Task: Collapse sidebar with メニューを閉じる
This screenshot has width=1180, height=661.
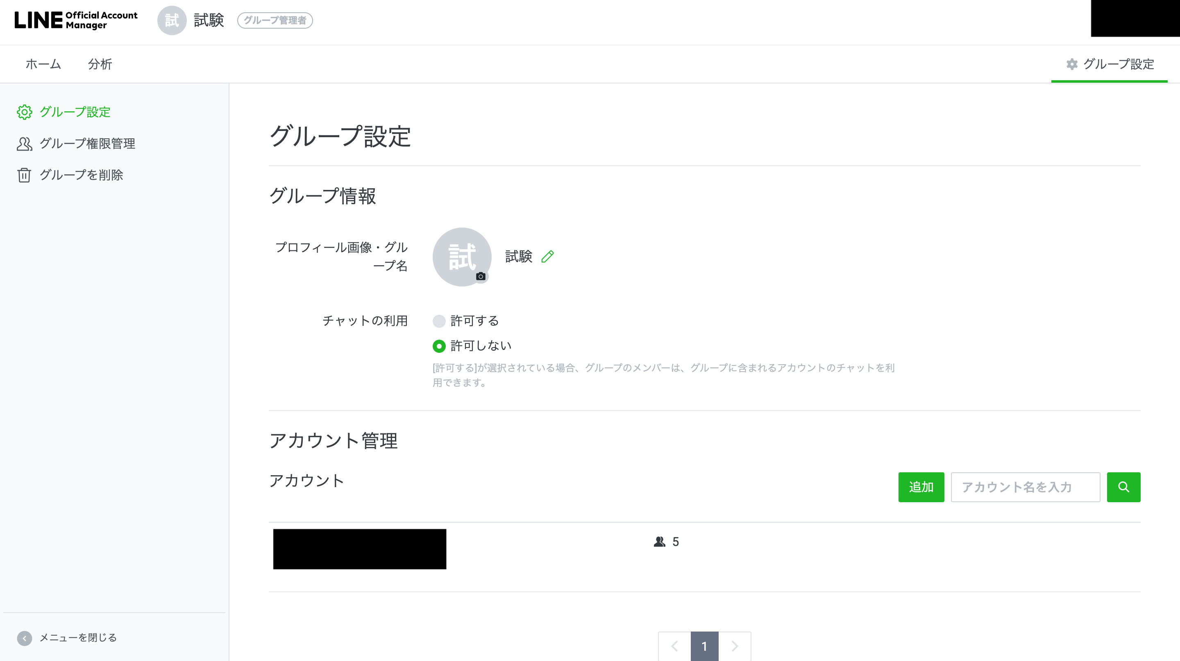Action: pos(67,638)
